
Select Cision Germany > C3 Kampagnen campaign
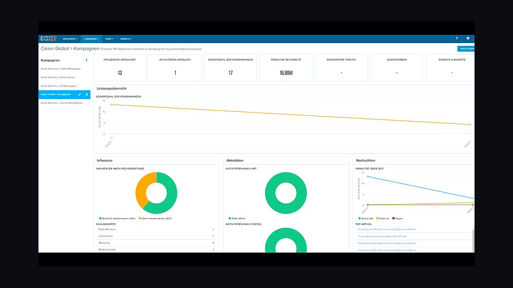[59, 86]
